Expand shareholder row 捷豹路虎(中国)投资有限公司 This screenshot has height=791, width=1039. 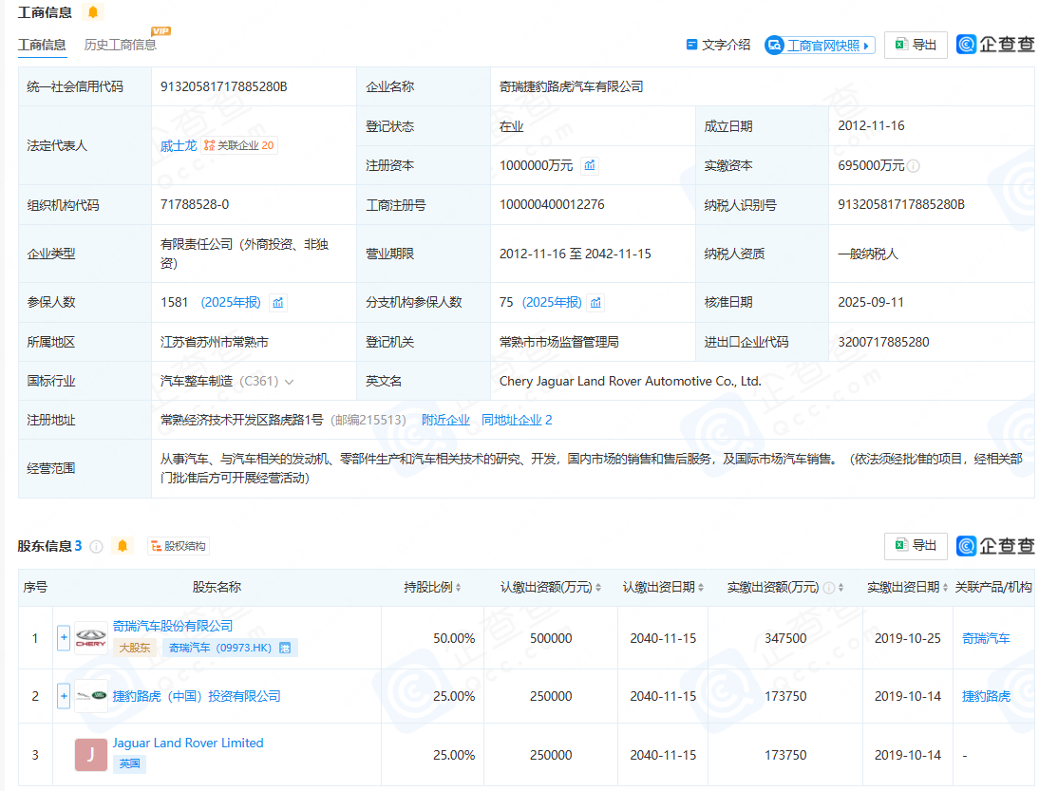[x=64, y=696]
